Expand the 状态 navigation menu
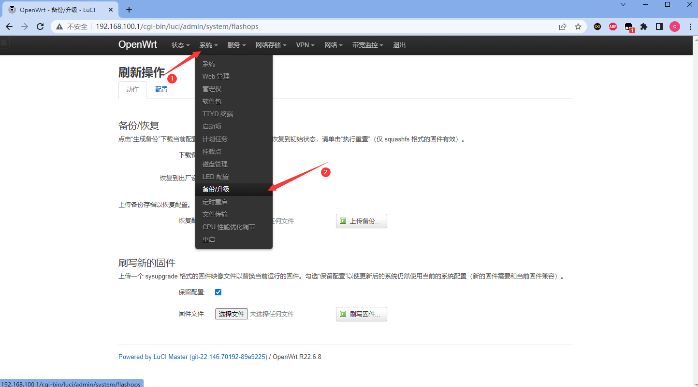 click(180, 45)
